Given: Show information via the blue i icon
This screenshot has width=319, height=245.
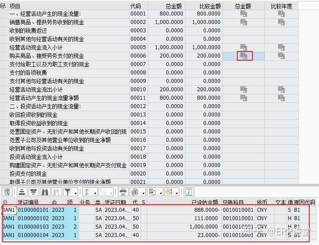Looking at the screenshot, I should pyautogui.click(x=189, y=192).
